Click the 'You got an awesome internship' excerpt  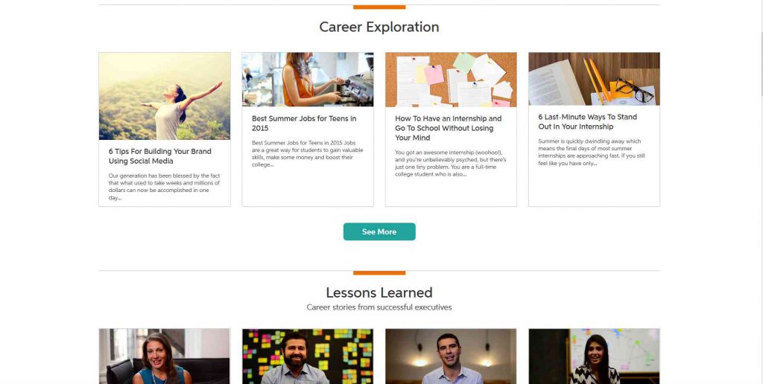click(449, 164)
